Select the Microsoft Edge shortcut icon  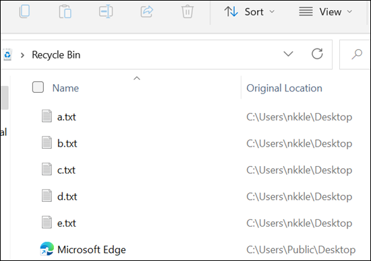pos(47,249)
